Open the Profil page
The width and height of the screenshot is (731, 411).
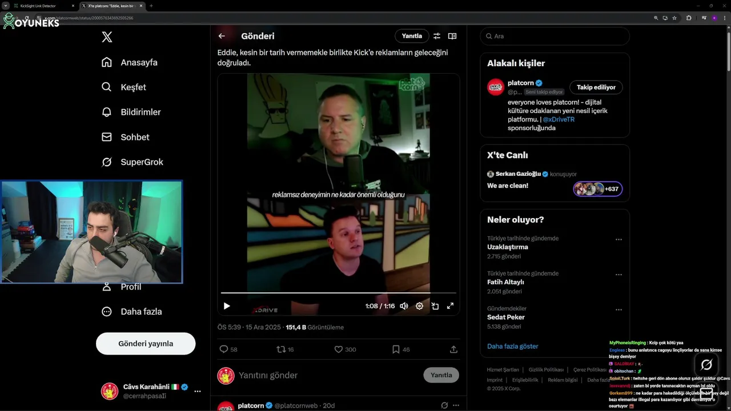point(122,287)
